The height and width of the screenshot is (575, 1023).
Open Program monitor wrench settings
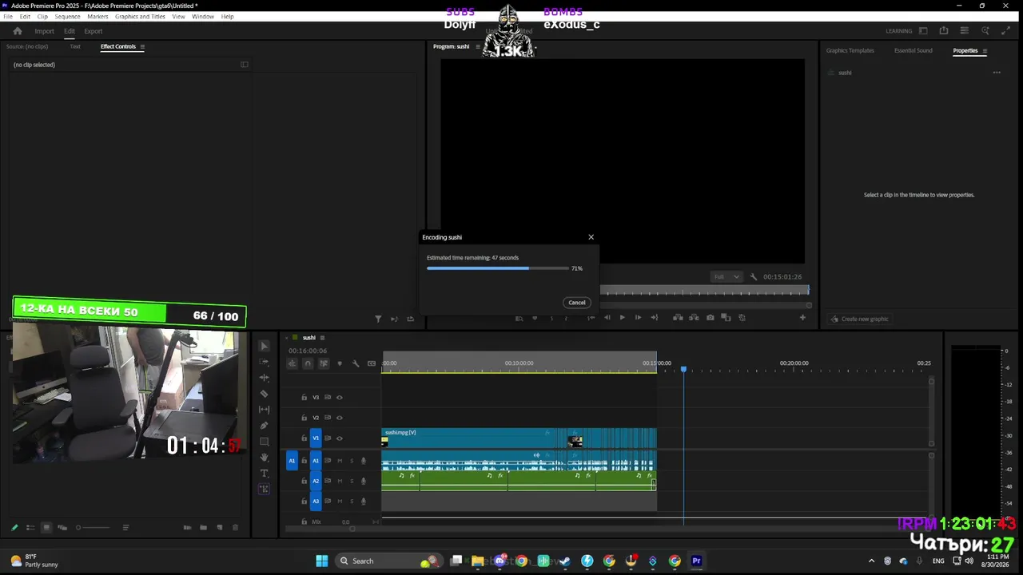pyautogui.click(x=753, y=277)
